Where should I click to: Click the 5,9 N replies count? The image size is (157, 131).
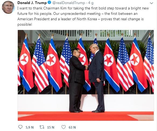30,127
